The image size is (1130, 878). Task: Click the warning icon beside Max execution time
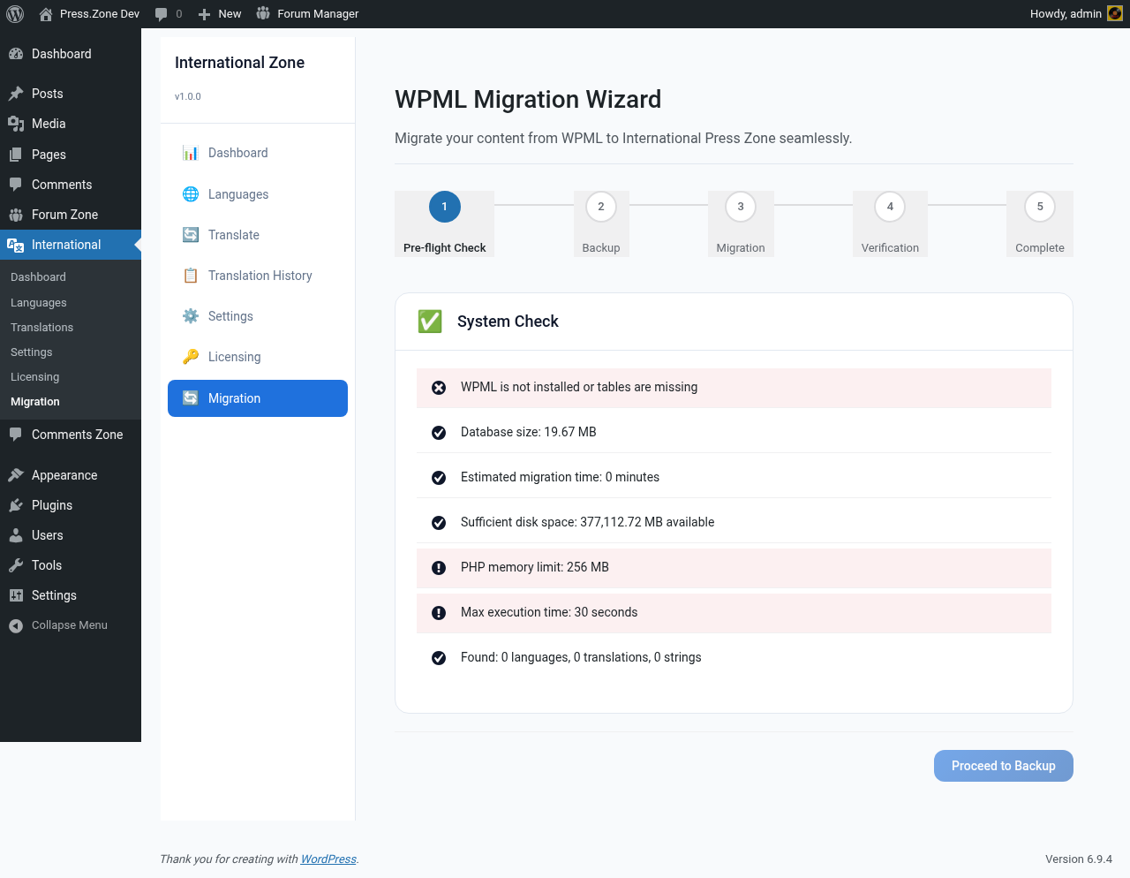pos(439,613)
